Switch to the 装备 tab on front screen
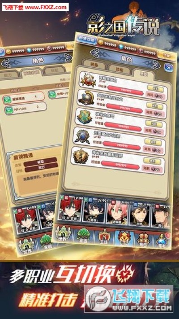 click(94, 65)
